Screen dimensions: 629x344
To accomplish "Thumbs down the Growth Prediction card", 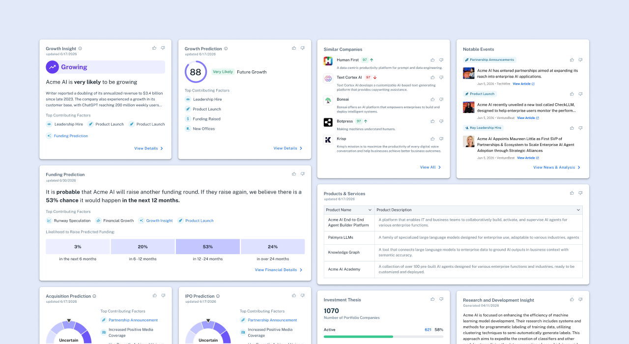I will [303, 48].
